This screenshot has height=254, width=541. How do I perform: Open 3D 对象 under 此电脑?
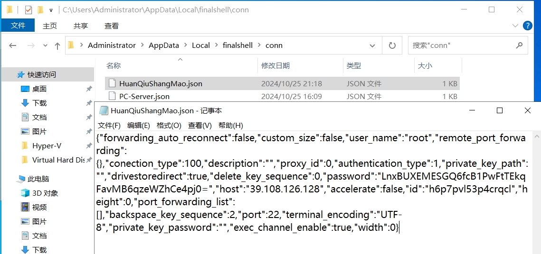[x=45, y=193]
